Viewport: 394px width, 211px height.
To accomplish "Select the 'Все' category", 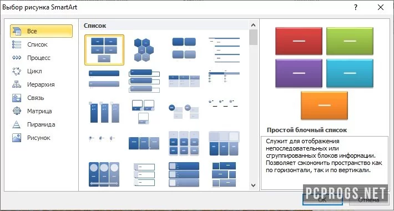I will coord(41,31).
